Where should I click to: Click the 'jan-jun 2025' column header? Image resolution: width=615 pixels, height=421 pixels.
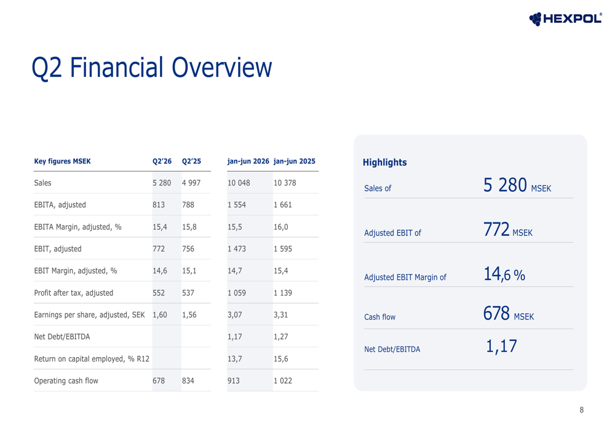pos(294,161)
